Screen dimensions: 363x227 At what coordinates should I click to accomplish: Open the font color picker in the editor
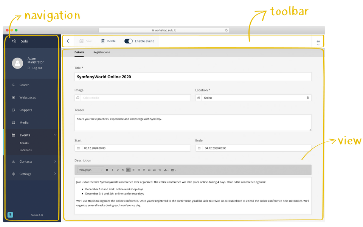pyautogui.click(x=165, y=169)
